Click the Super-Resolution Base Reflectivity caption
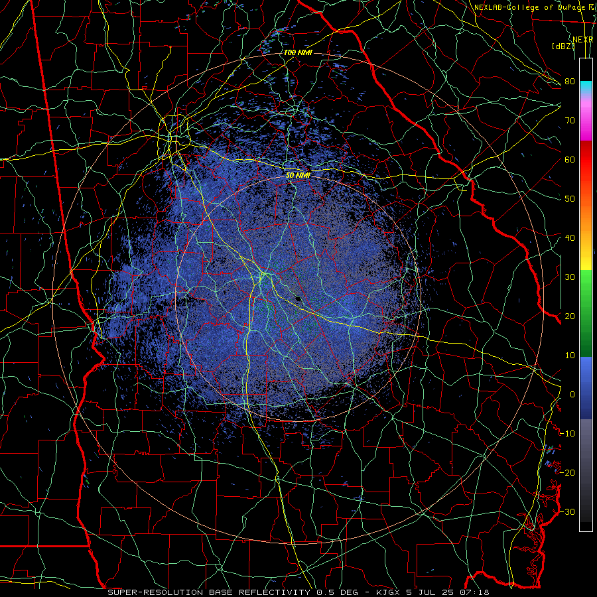 pos(209,592)
